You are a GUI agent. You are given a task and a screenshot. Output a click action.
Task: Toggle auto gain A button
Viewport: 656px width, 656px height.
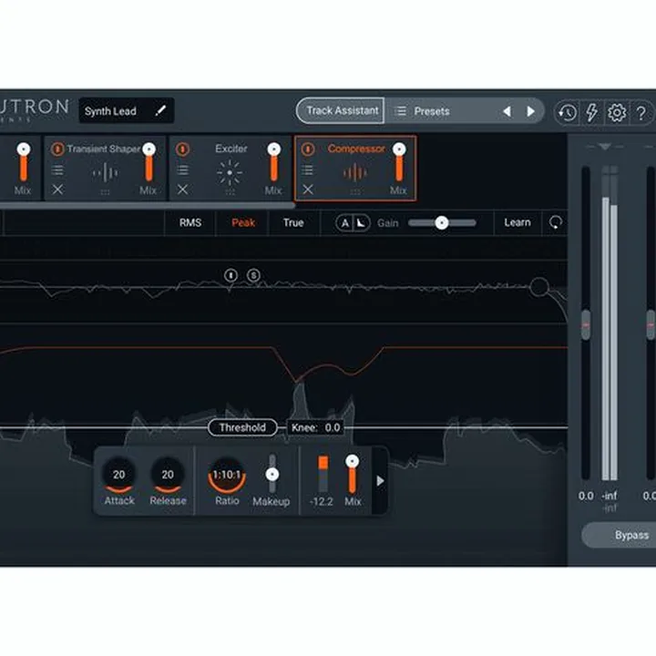point(344,223)
